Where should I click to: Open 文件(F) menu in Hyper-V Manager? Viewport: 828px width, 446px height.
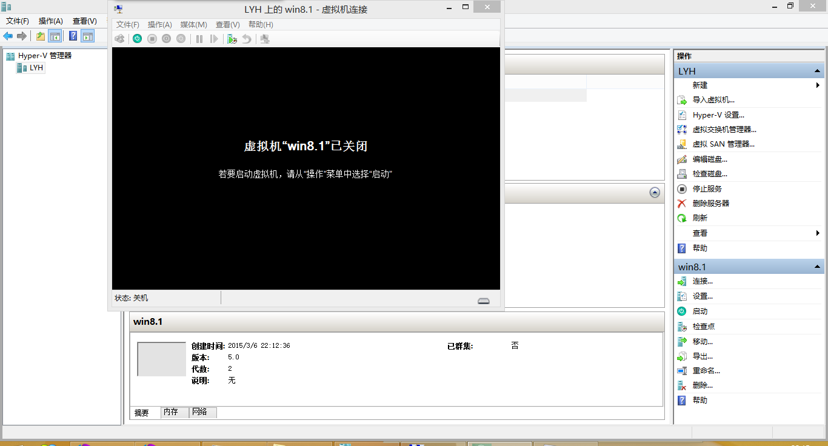18,21
